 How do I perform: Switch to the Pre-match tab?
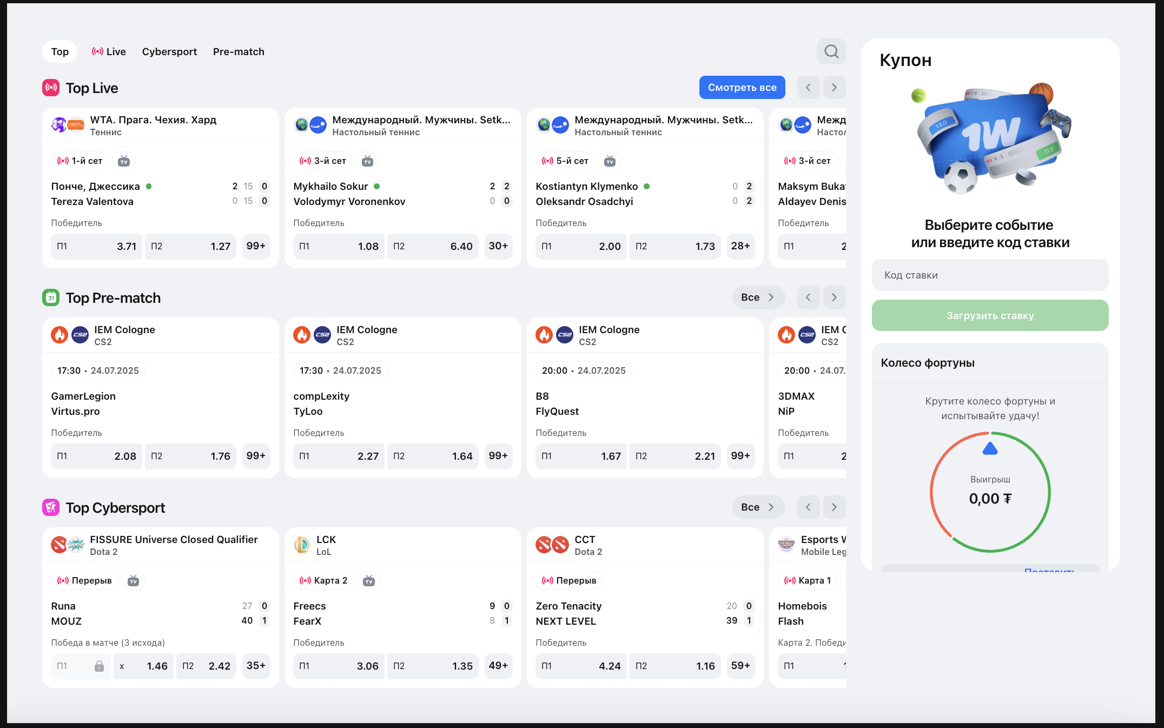pyautogui.click(x=239, y=51)
